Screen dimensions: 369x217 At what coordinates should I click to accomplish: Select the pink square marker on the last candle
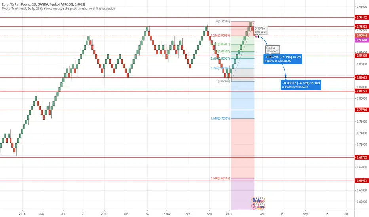257,37
